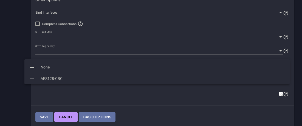Click help icon next to bottom text area
This screenshot has height=126, width=302.
[286, 94]
